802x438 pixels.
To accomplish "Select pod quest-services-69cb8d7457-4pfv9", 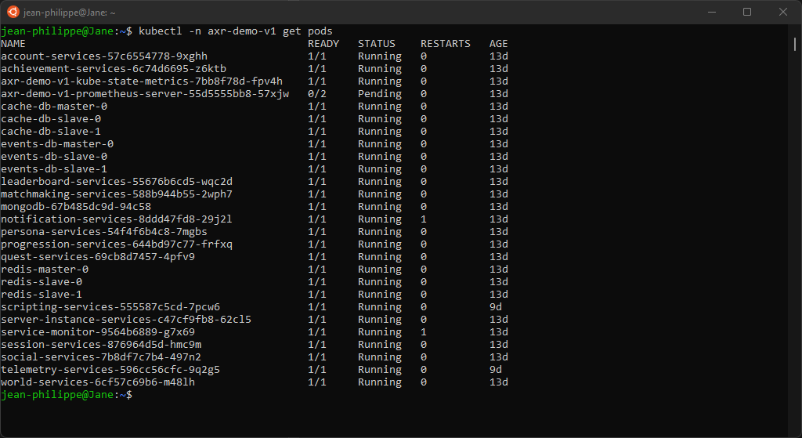I will click(x=98, y=257).
